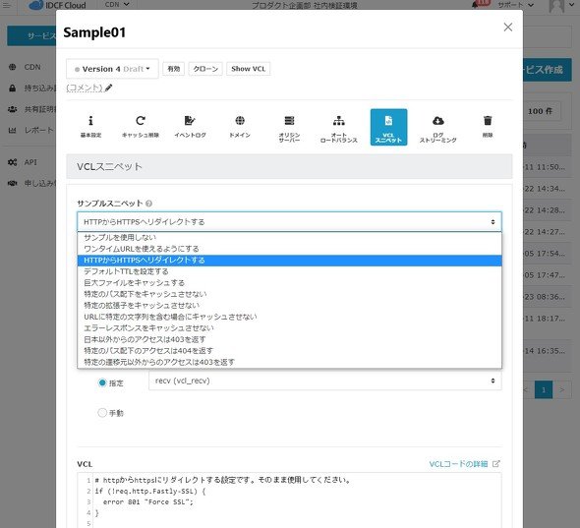The width and height of the screenshot is (580, 528).
Task: Expand the Version 4 Draft dropdown
Action: click(112, 69)
